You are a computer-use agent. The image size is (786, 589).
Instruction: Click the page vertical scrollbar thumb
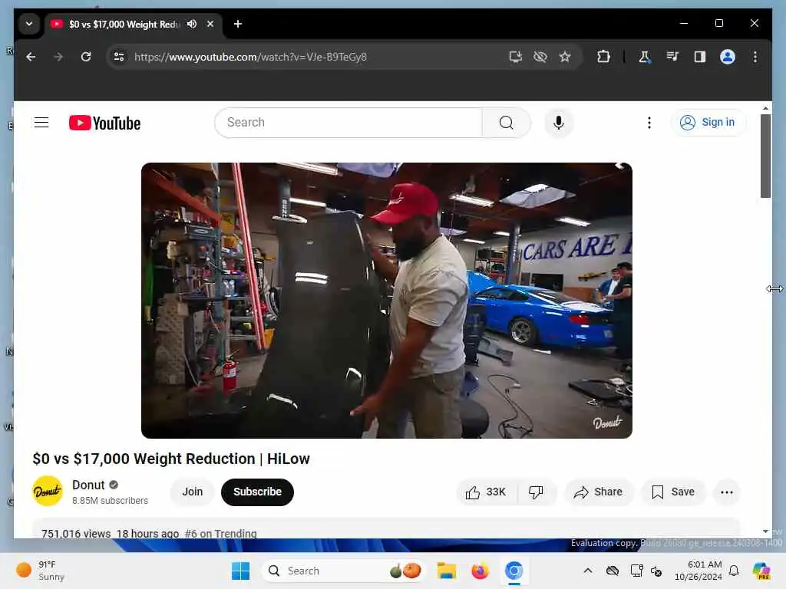[x=765, y=156]
